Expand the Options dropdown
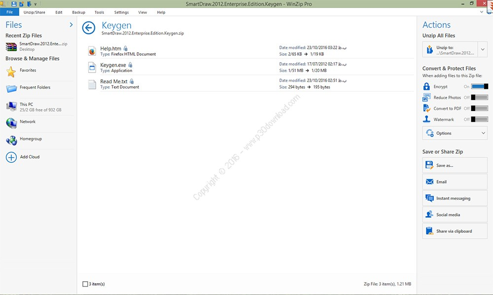 455,133
